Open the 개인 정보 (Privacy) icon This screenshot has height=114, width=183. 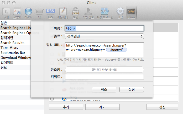click(88, 13)
